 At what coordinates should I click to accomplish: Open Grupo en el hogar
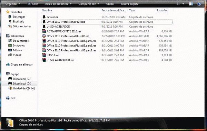19,65
